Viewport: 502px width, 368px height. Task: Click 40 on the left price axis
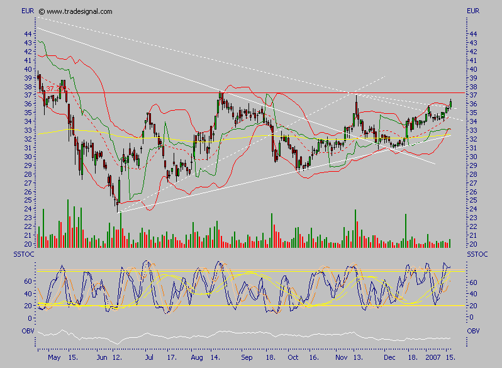[x=28, y=69]
